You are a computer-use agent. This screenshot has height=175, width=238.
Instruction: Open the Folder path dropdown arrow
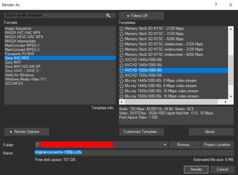point(165,145)
